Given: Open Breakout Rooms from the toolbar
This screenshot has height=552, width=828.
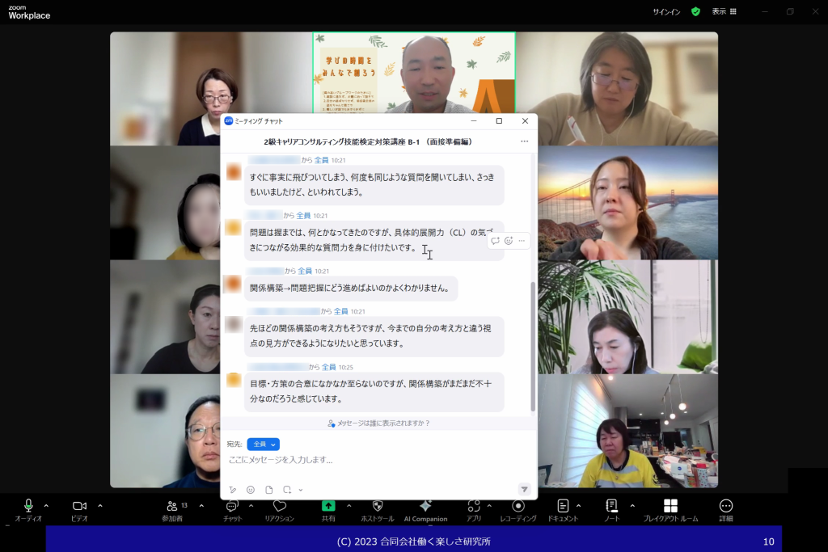Looking at the screenshot, I should pyautogui.click(x=670, y=507).
